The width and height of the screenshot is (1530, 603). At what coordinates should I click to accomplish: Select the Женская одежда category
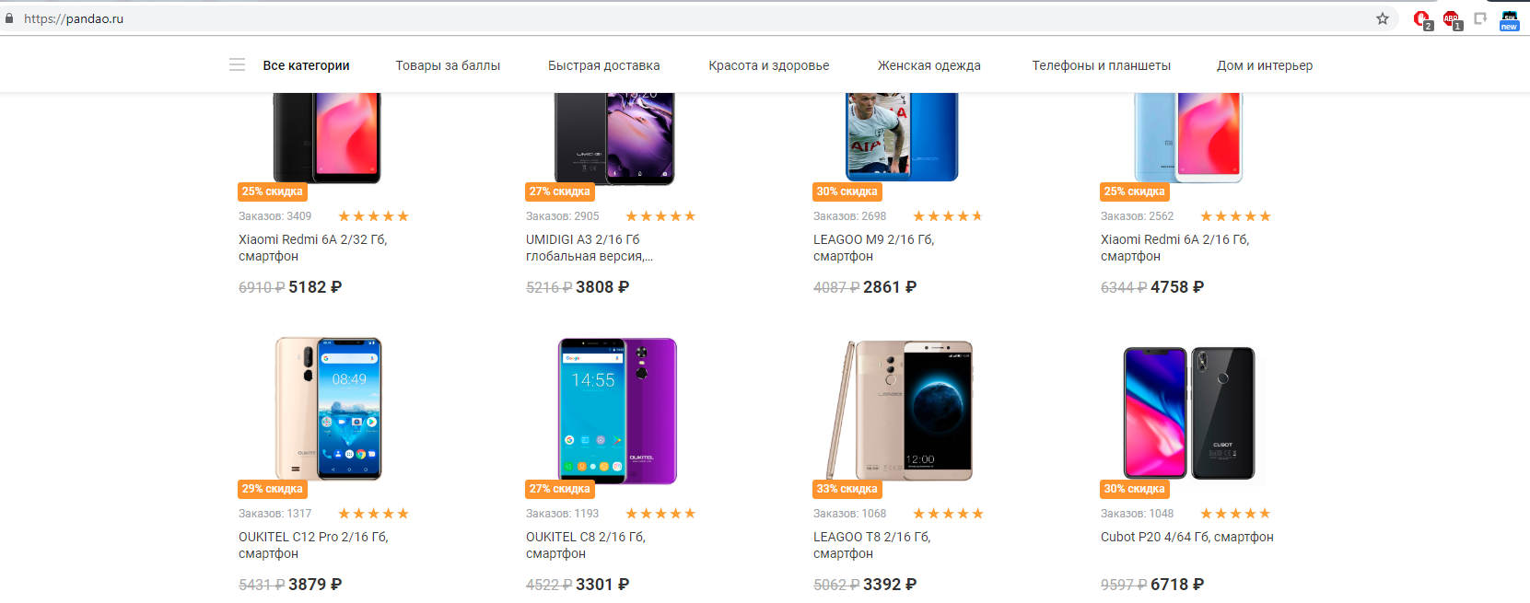click(929, 65)
